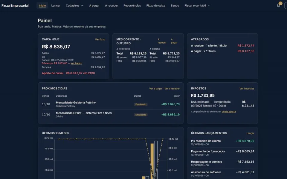Open the A pagar navigation item
The height and width of the screenshot is (179, 287).
tap(94, 5)
